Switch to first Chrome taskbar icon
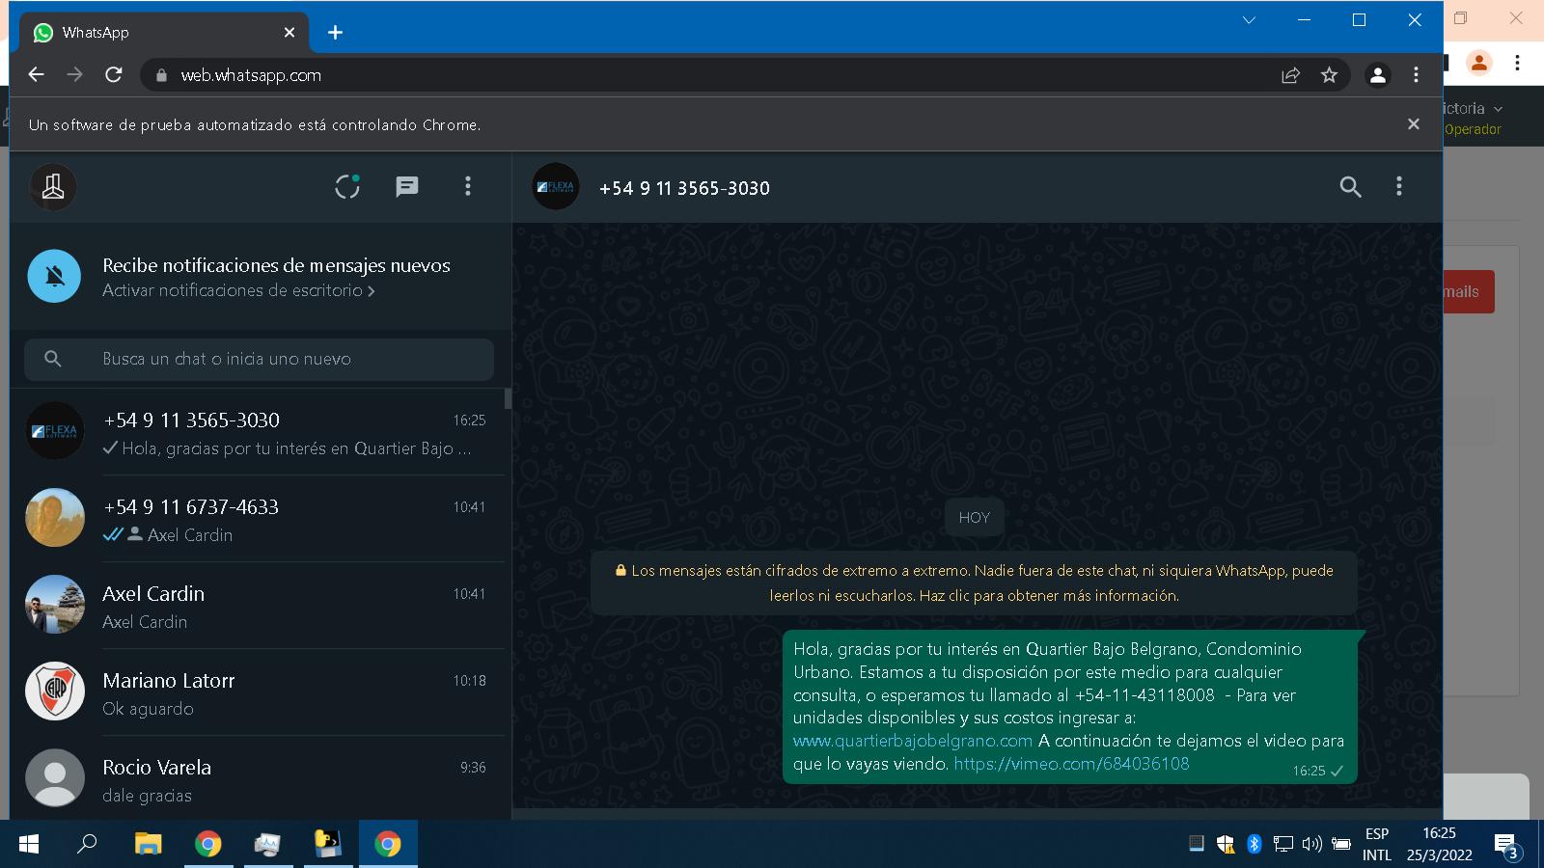 (x=207, y=844)
